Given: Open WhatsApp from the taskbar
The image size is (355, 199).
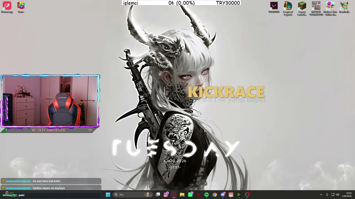Looking at the screenshot, I should point(190,195).
